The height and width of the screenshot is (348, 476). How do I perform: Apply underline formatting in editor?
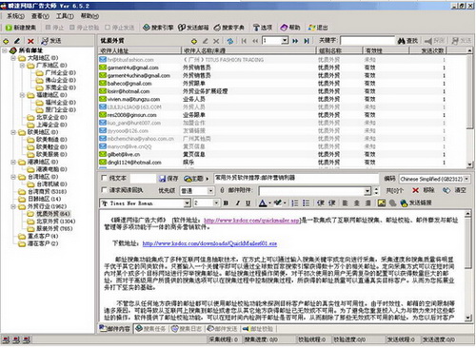click(248, 203)
